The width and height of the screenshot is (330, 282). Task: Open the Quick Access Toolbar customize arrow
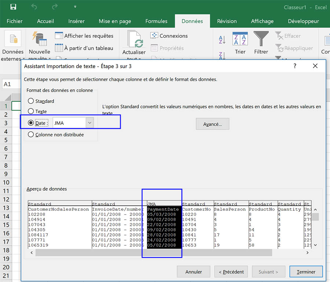tap(75, 7)
